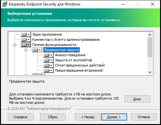Select Коннектор к Агенту администрирования item
Image resolution: width=161 pixels, height=125 pixels.
coord(66,40)
